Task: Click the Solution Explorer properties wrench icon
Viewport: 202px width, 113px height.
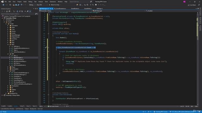Action: [27, 11]
